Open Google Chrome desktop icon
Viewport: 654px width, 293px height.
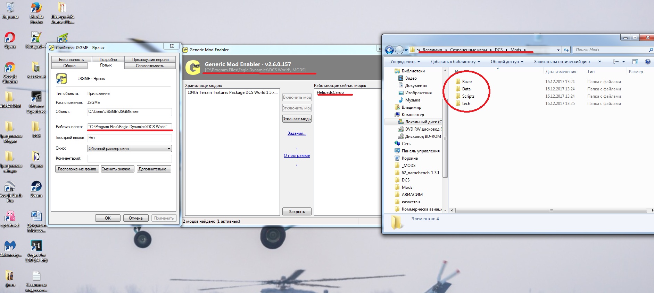point(10,72)
